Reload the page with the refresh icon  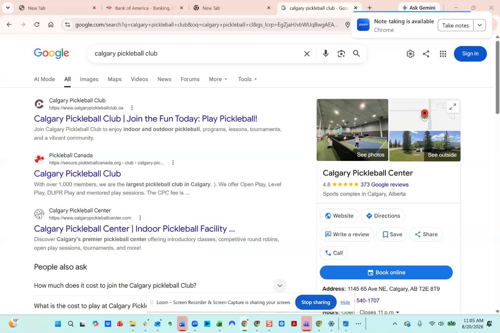coord(37,25)
